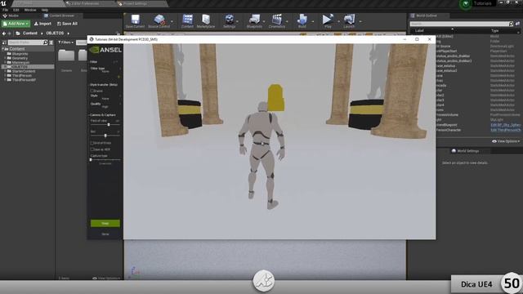Open the Settings toolbar icon
523x294 pixels.
(229, 20)
